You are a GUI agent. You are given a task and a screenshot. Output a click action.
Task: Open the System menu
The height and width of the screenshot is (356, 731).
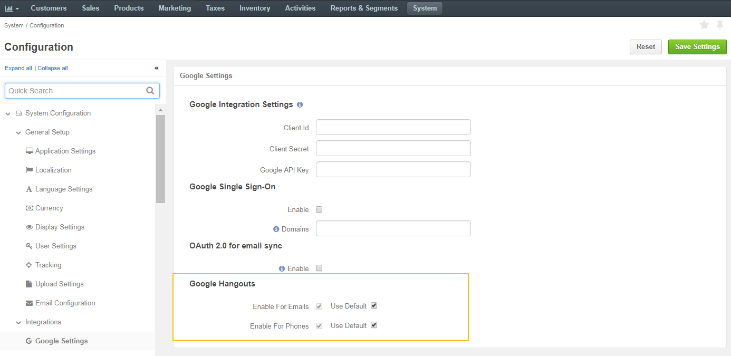[x=425, y=8]
